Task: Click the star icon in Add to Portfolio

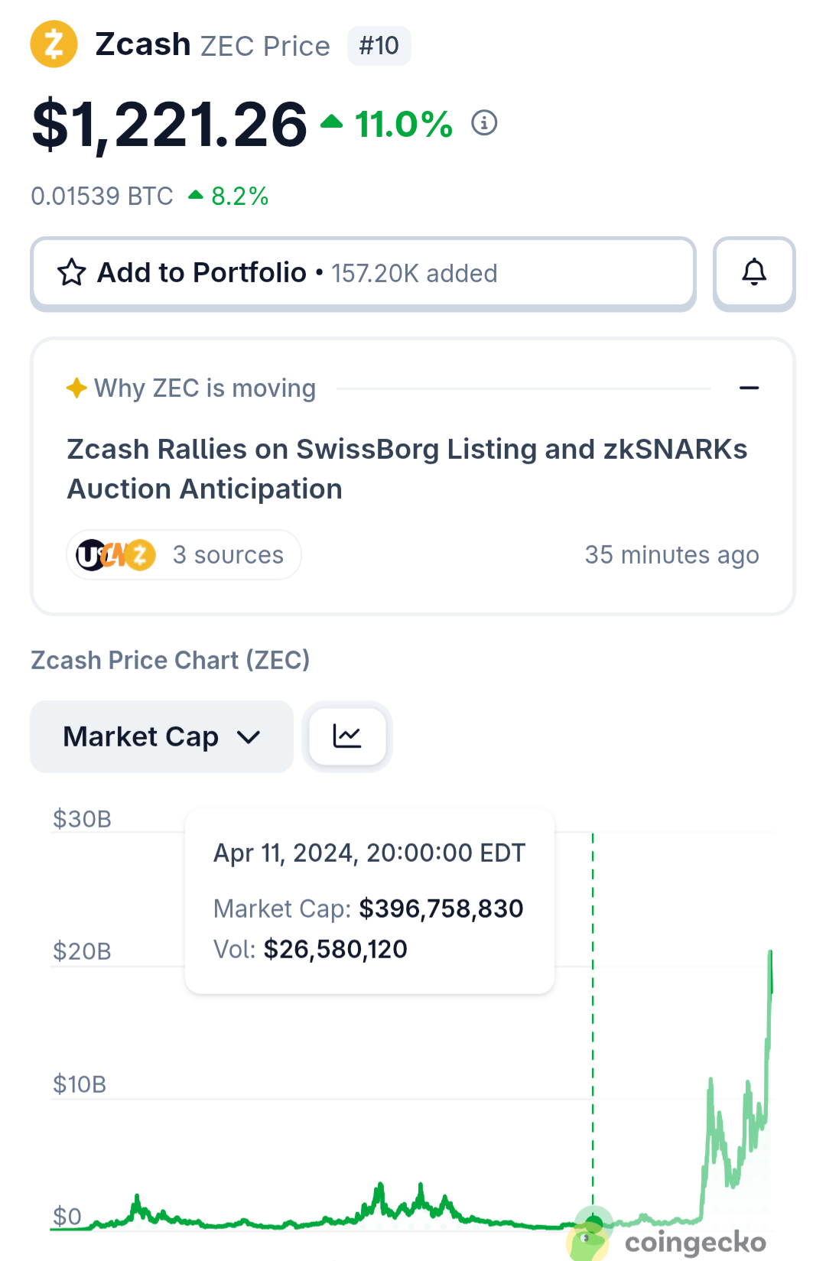Action: pos(72,272)
